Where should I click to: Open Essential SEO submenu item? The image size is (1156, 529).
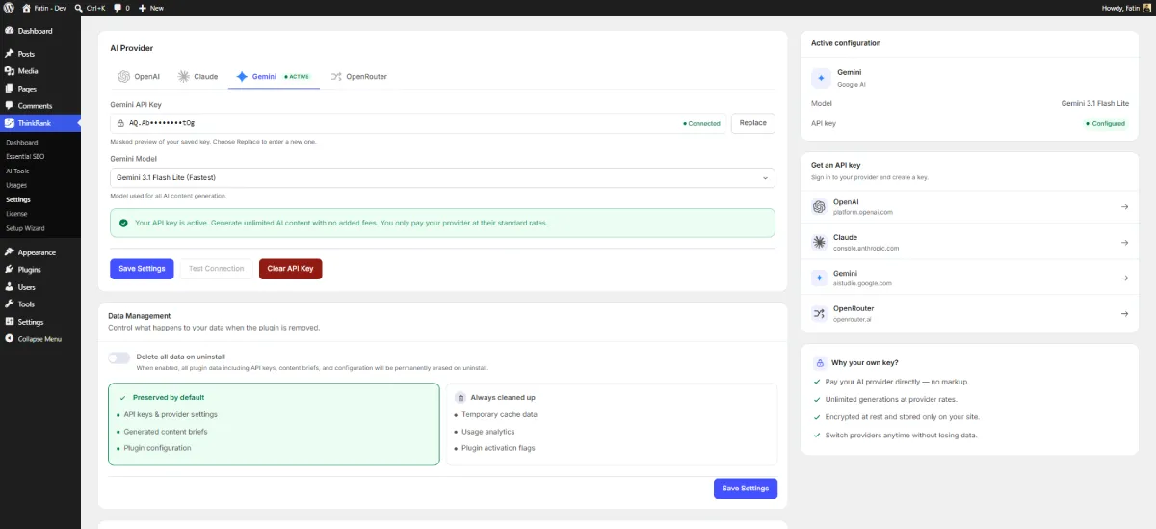click(x=25, y=156)
